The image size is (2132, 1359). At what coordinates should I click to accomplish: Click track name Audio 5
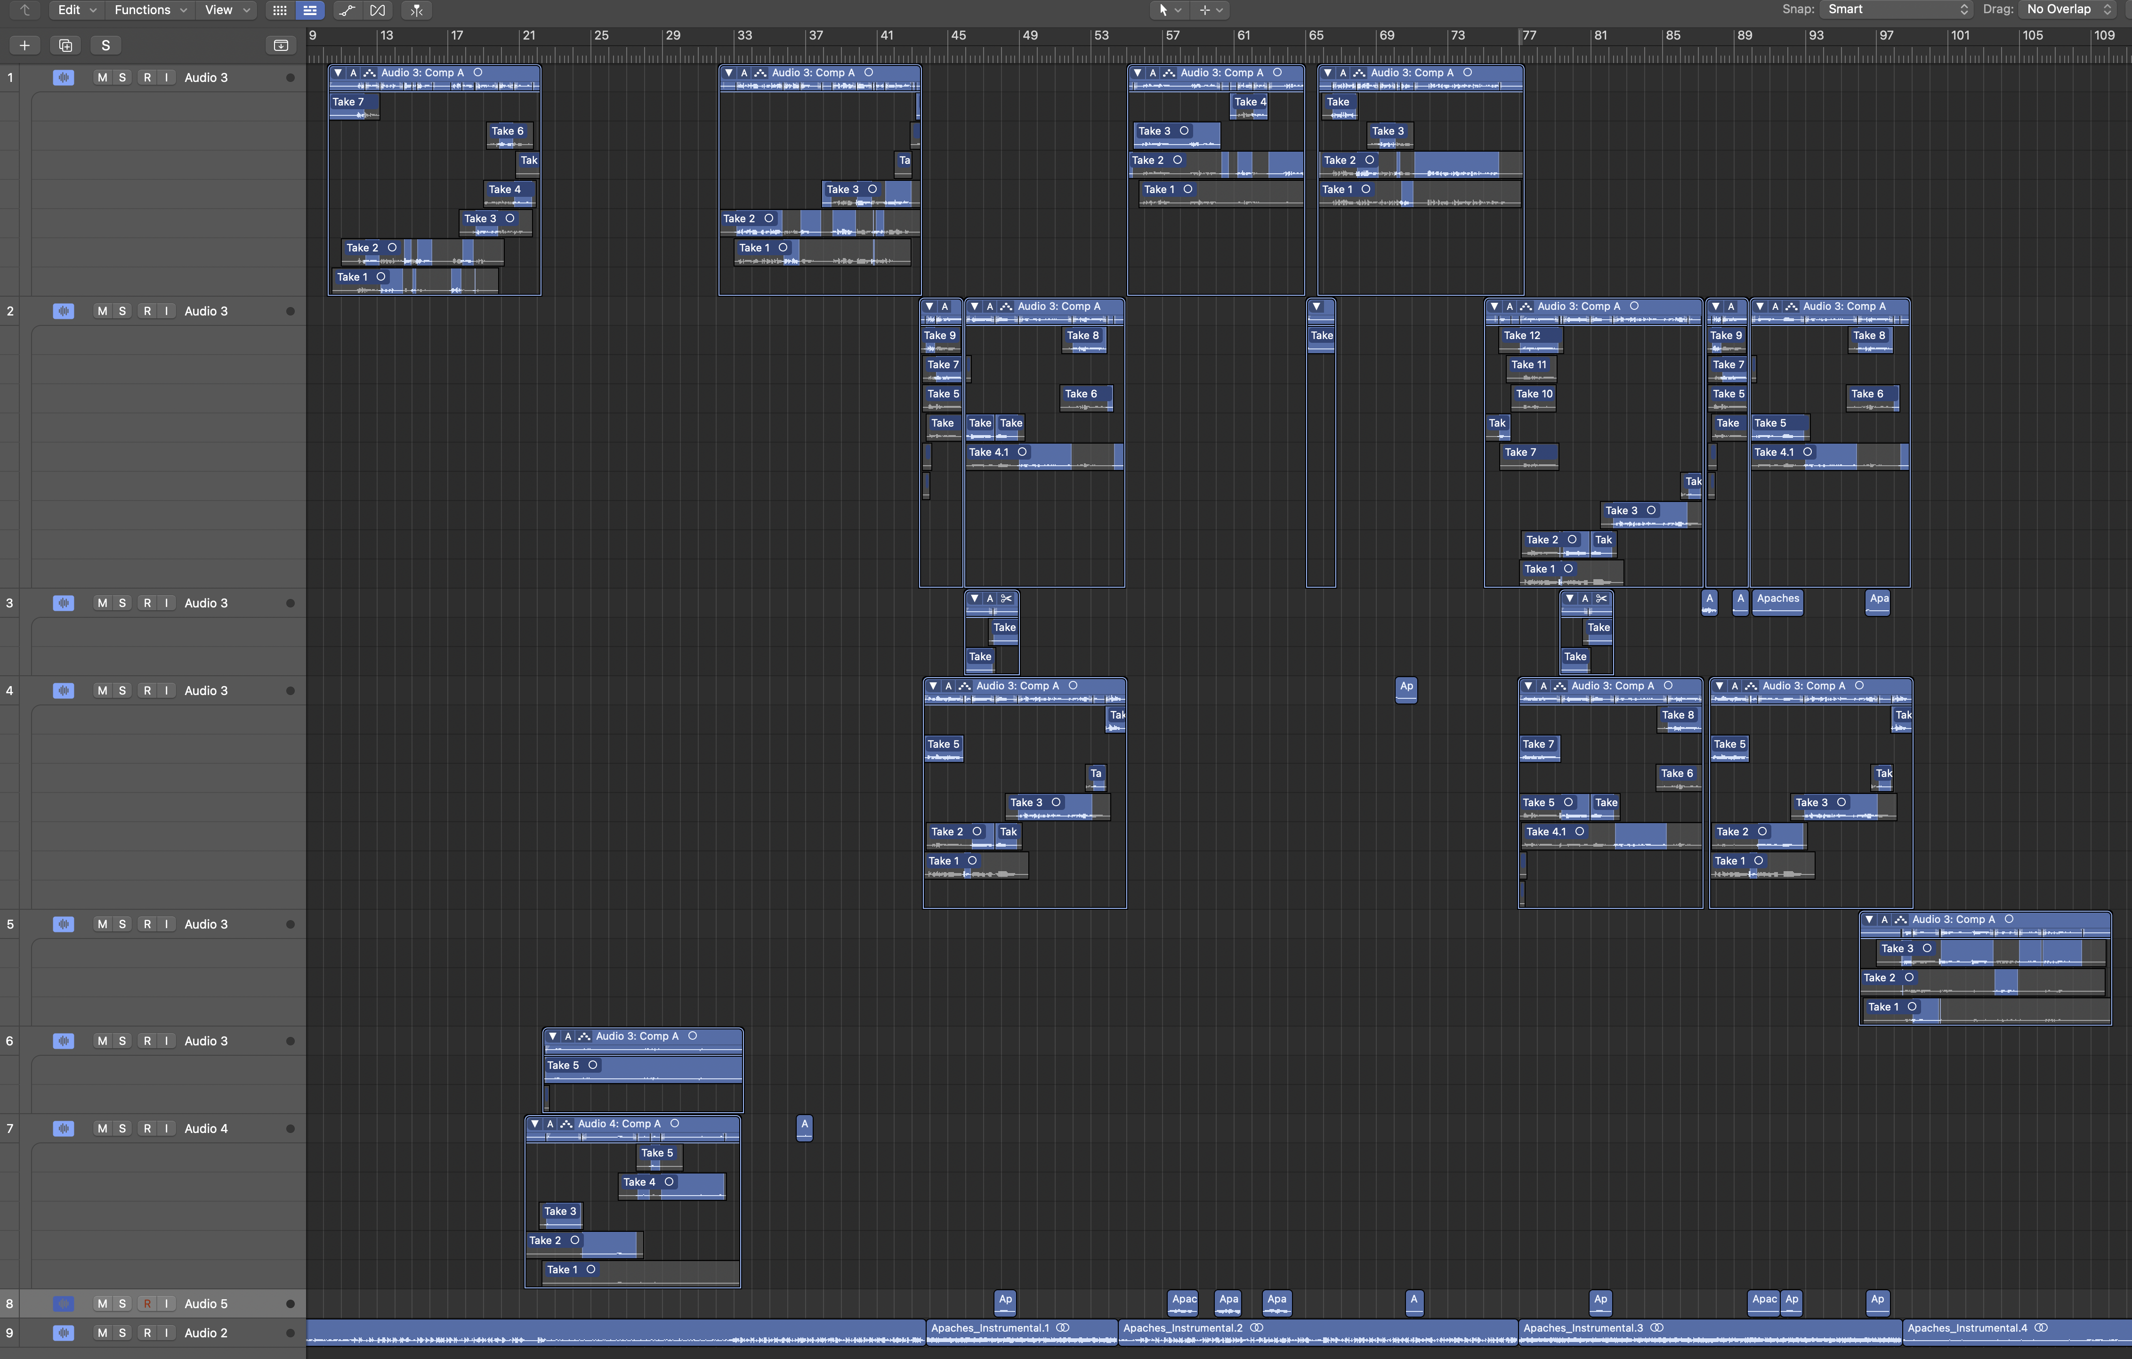click(x=205, y=1303)
